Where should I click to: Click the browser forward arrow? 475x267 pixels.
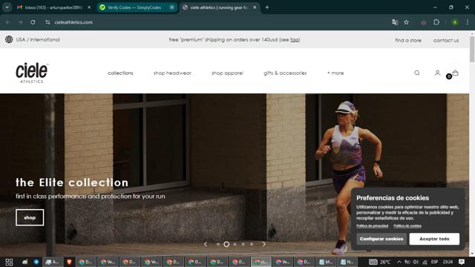tap(20, 22)
